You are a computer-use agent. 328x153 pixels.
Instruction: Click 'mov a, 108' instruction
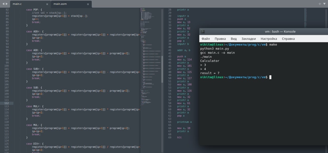[184, 85]
